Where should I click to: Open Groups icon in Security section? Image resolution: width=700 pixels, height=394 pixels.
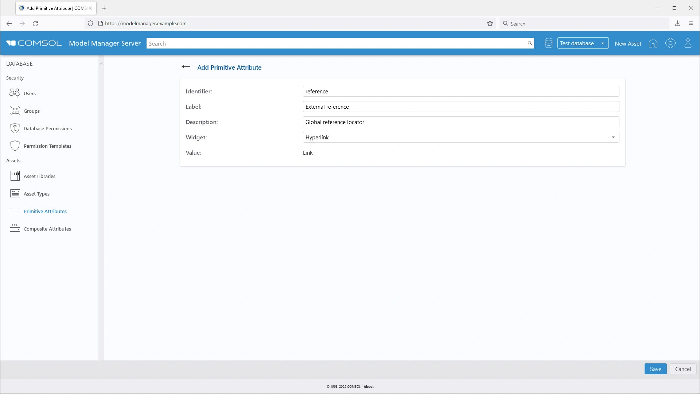pyautogui.click(x=15, y=111)
